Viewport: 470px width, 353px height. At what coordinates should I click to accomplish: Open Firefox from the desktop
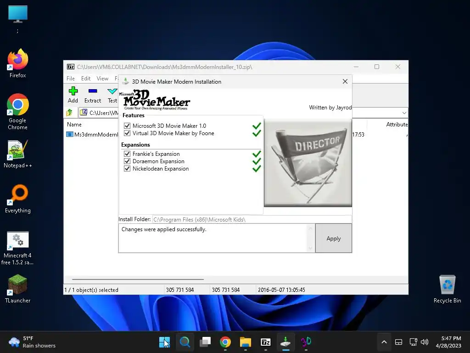(18, 63)
